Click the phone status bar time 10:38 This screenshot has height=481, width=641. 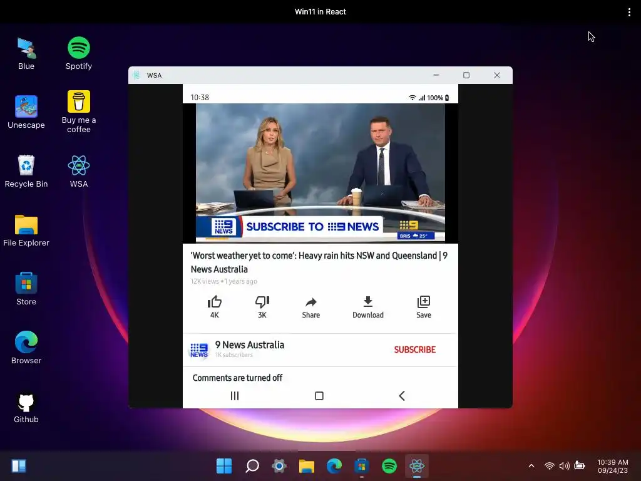point(200,97)
